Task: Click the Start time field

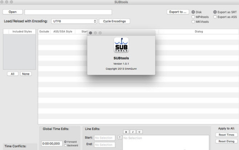Action: [x=105, y=138]
